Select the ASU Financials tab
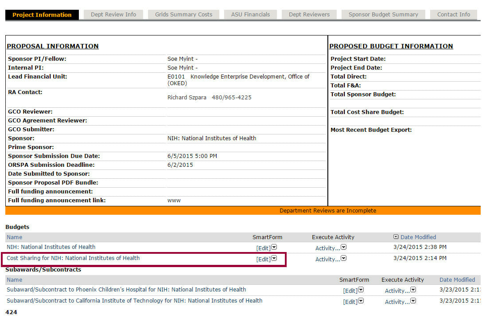 [250, 15]
